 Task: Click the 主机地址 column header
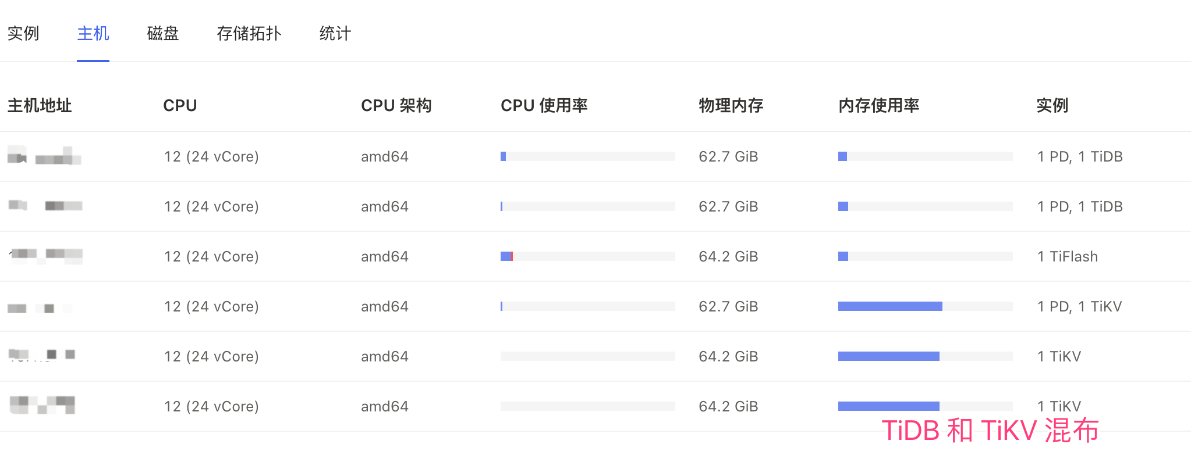pyautogui.click(x=40, y=106)
